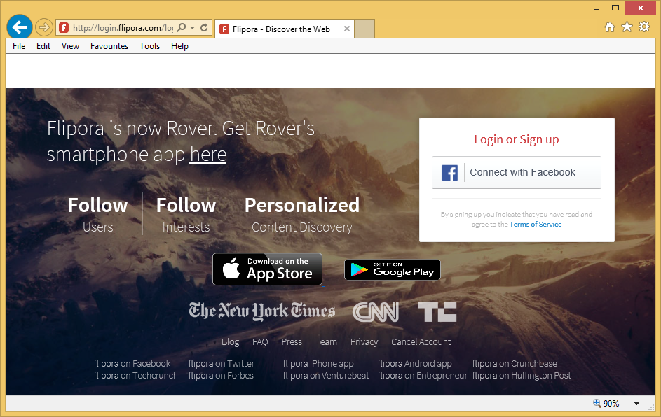Viewport: 661px width, 417px height.
Task: Open flipora Android app link
Action: (x=414, y=364)
